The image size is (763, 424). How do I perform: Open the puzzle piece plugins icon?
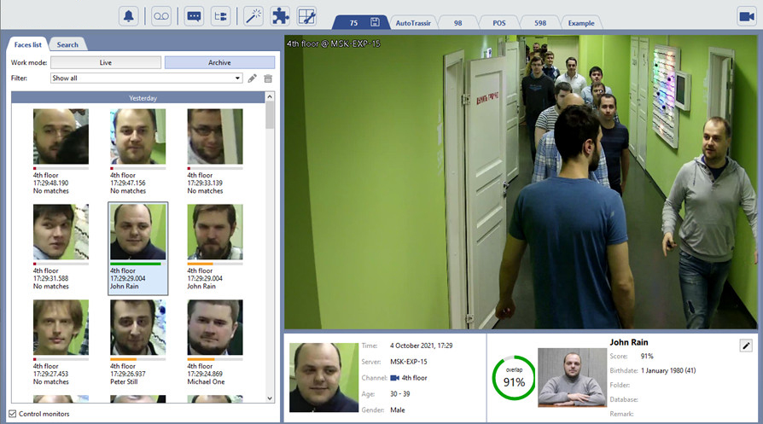tap(279, 15)
